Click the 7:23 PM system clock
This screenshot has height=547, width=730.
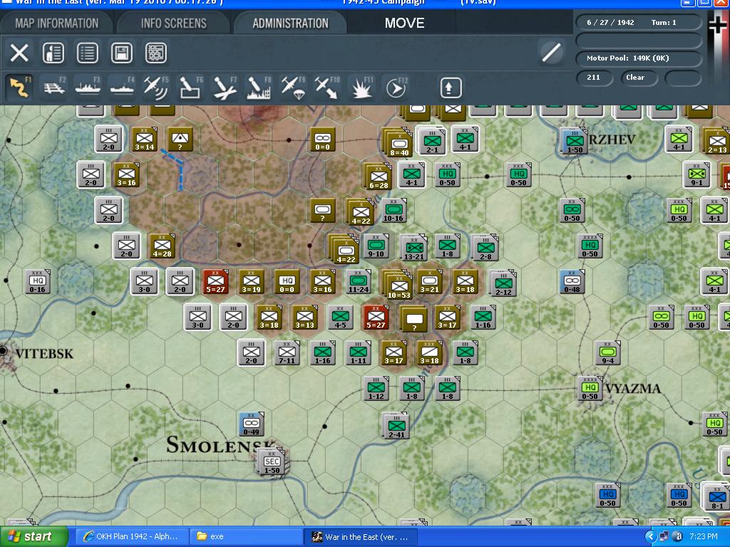(x=704, y=536)
